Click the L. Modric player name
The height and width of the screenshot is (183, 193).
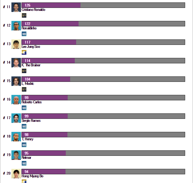28,84
